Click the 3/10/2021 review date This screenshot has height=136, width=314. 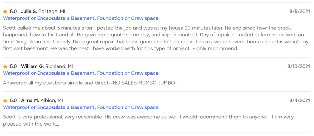[x=299, y=67]
